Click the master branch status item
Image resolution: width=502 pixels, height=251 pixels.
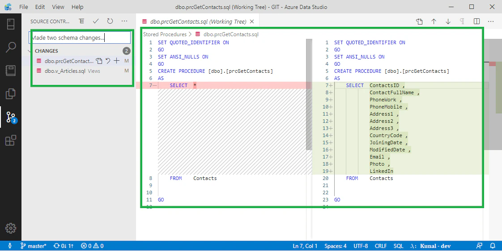(x=34, y=246)
